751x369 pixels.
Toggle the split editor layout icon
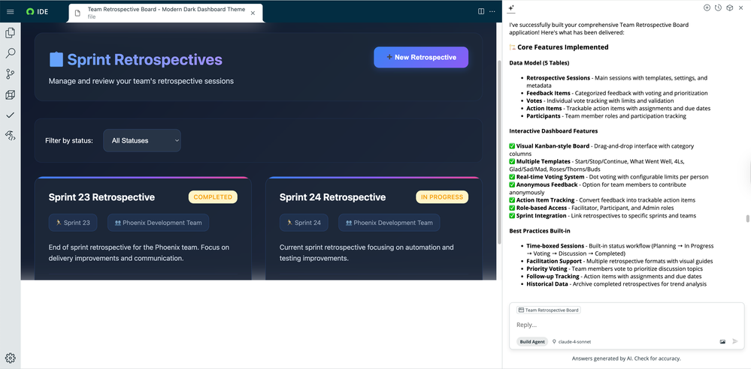pyautogui.click(x=481, y=11)
